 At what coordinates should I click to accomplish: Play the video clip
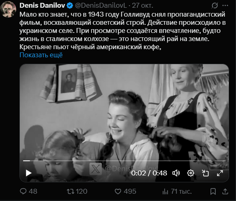point(28,173)
